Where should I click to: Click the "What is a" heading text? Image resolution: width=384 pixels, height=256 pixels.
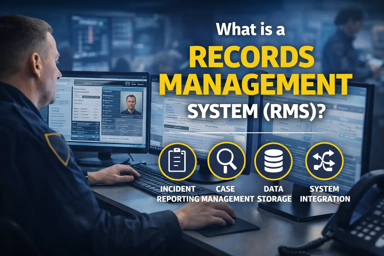[x=250, y=29]
